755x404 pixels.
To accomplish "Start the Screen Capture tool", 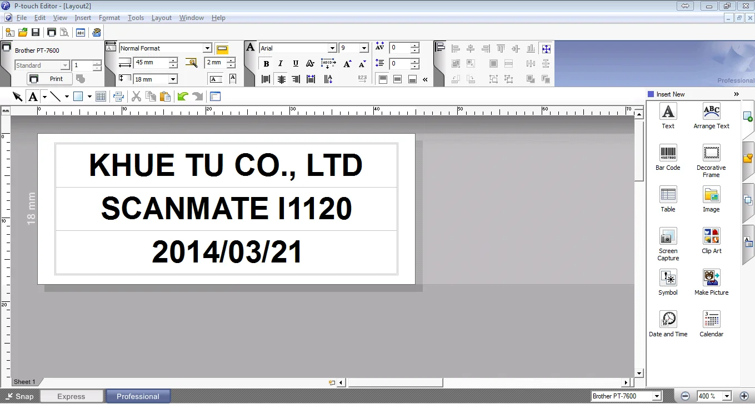I will tap(668, 236).
